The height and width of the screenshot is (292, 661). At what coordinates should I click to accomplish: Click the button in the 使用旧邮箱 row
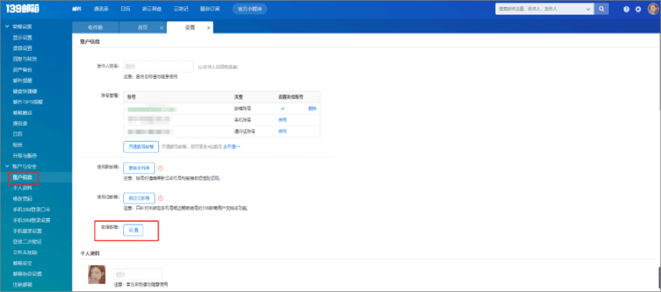click(139, 198)
